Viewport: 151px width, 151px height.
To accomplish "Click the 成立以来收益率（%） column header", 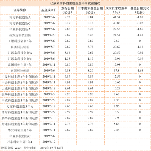I will coord(116,10).
